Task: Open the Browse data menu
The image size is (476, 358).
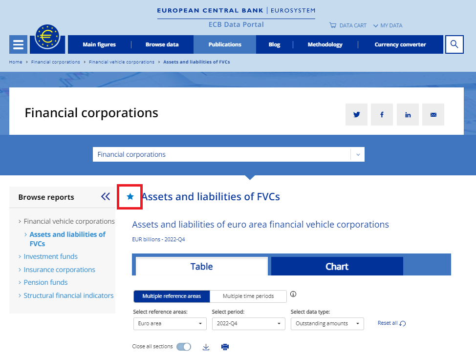Action: [x=162, y=44]
